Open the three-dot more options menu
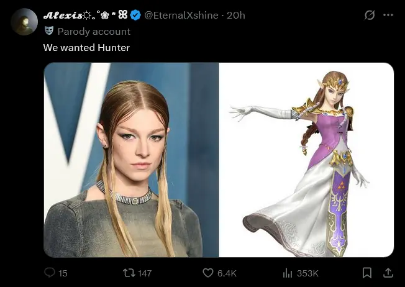Image resolution: width=405 pixels, height=287 pixels. pyautogui.click(x=389, y=15)
